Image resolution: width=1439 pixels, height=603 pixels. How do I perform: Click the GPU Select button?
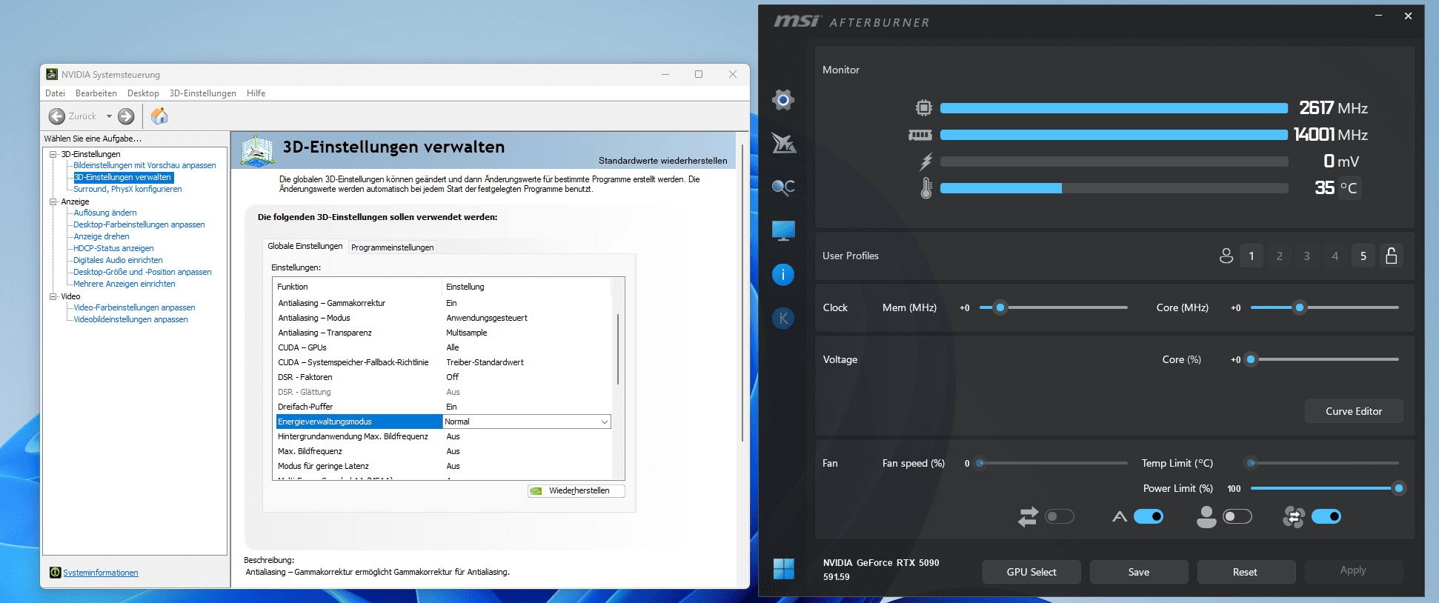tap(1031, 572)
